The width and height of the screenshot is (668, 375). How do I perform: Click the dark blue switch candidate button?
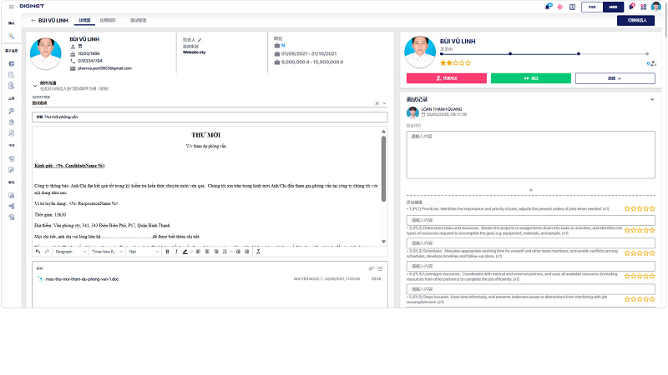pyautogui.click(x=635, y=20)
